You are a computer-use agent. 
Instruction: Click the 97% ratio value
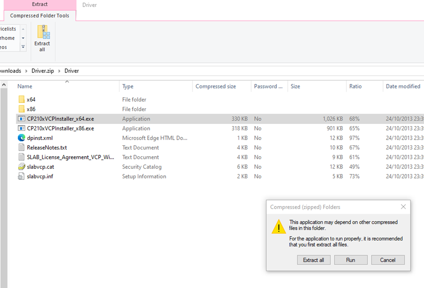(354, 138)
